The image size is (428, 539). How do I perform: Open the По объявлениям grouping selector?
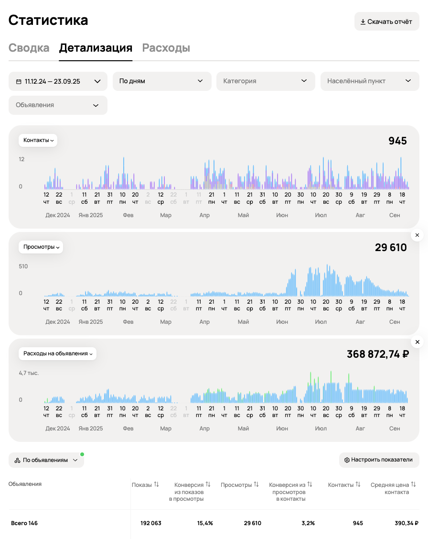point(46,460)
